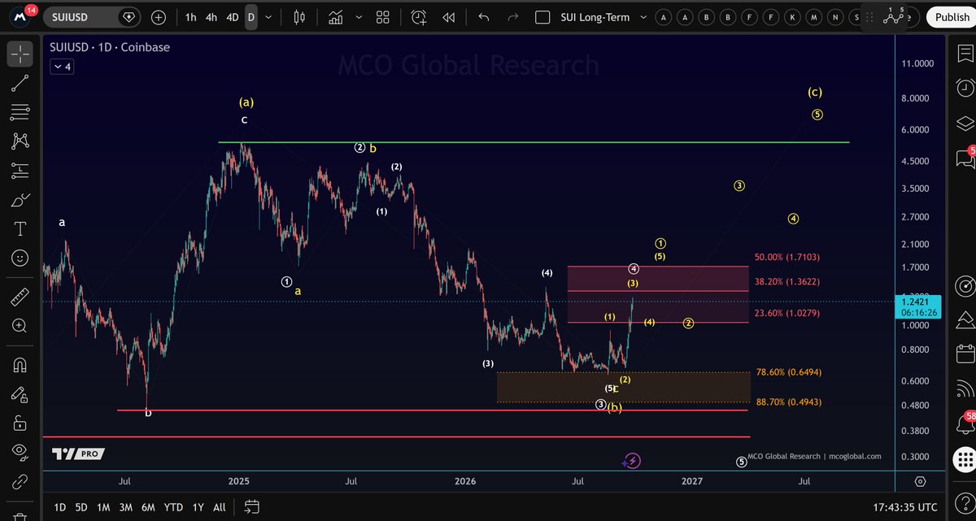Click the link icon in left toolbar
The width and height of the screenshot is (976, 521).
(x=20, y=481)
